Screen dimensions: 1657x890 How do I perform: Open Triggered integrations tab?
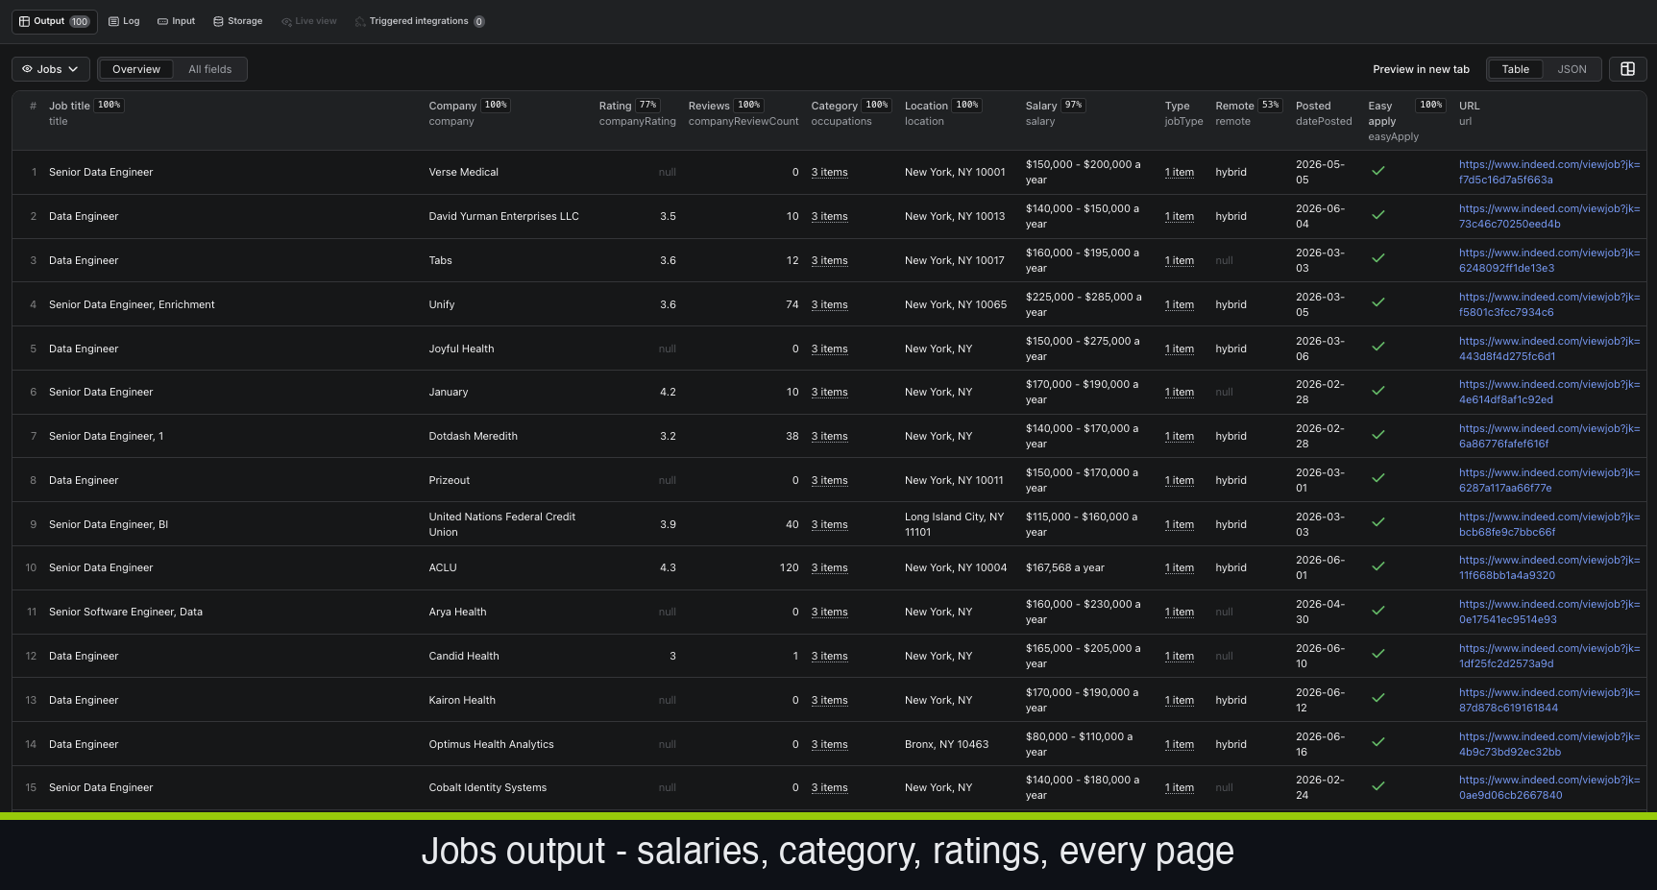coord(420,21)
